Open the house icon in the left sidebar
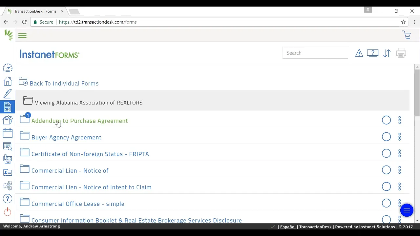 8,81
